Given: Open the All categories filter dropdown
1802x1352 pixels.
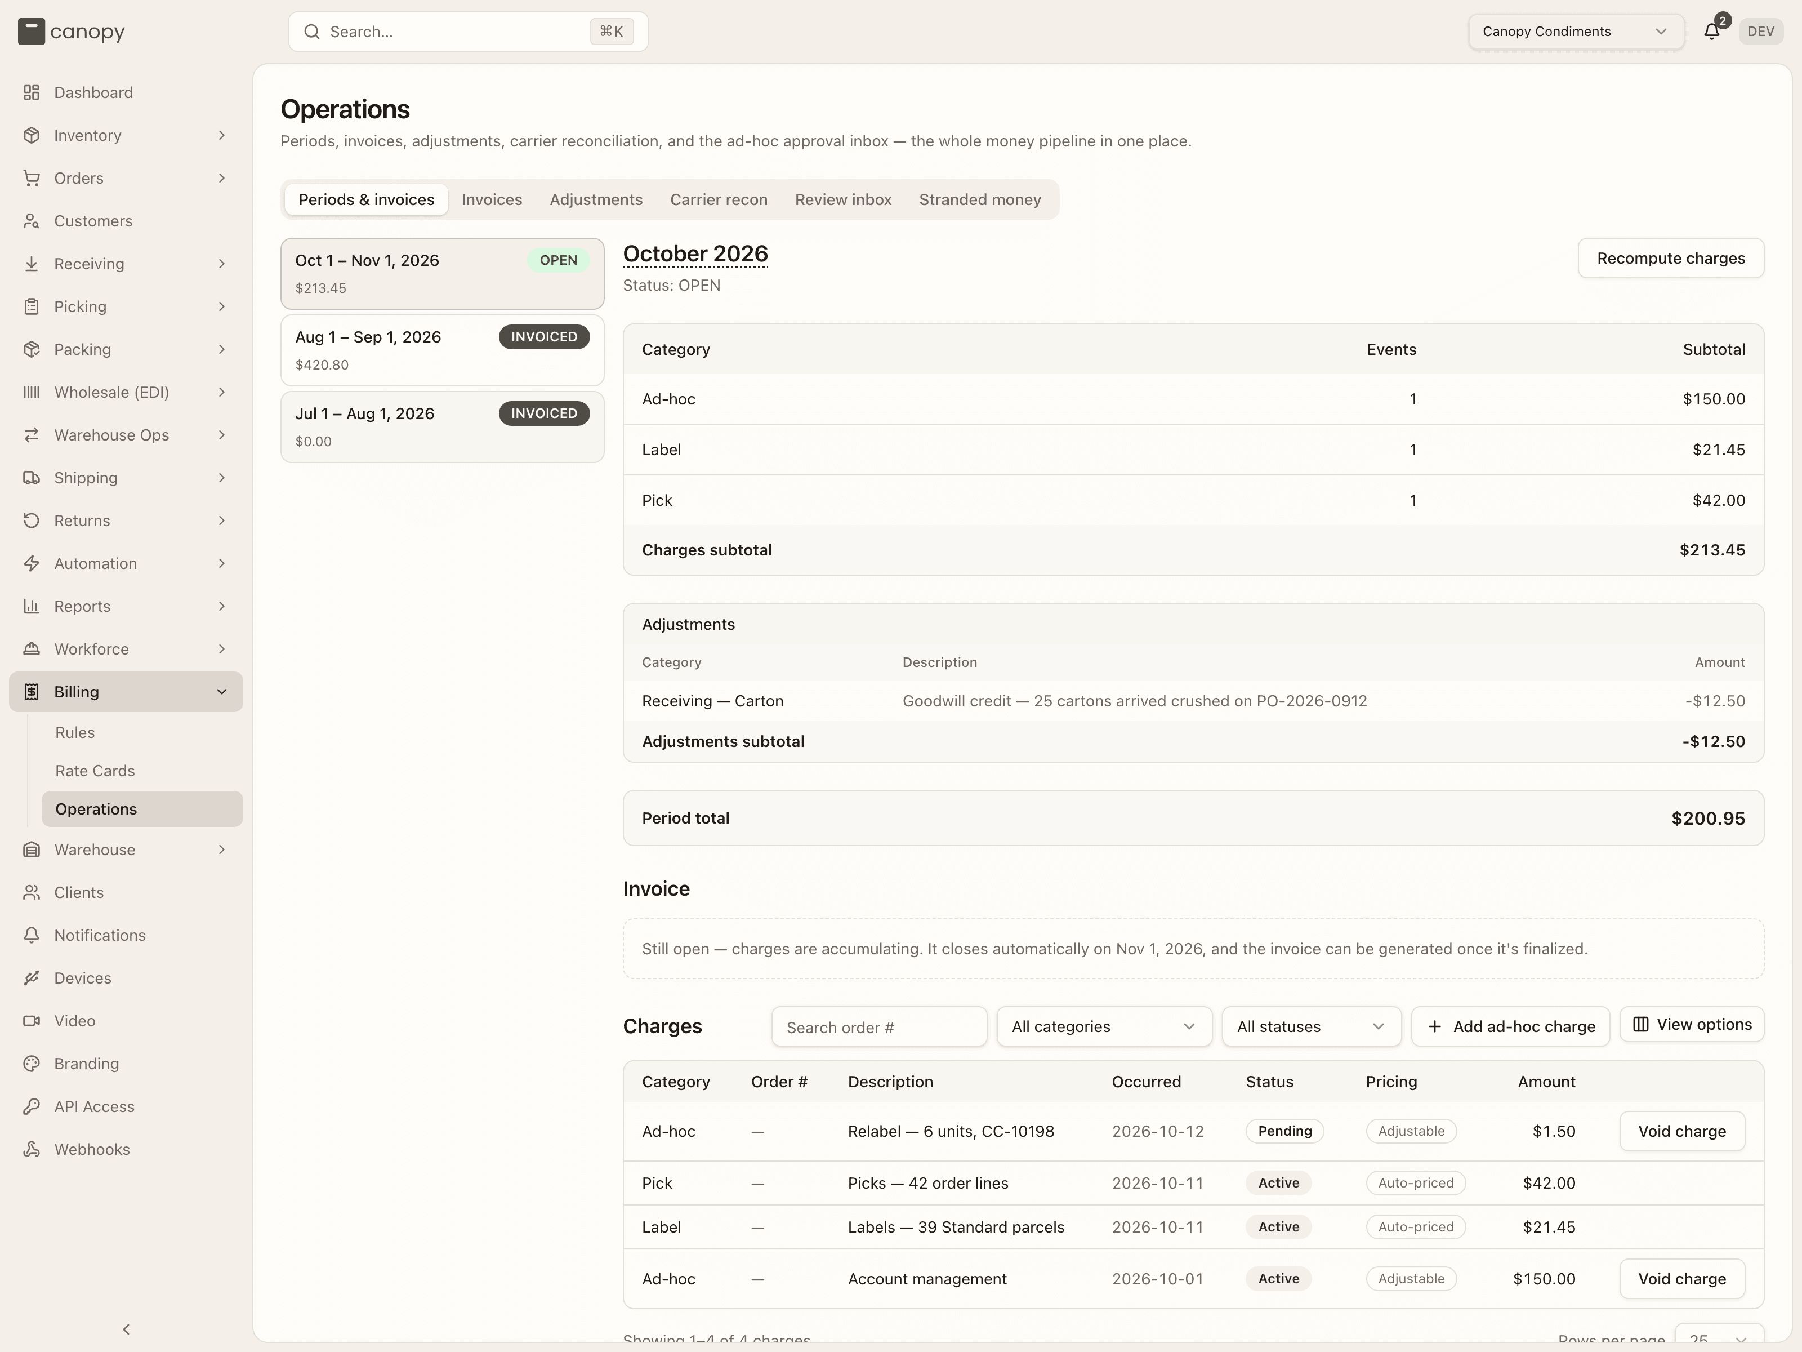Looking at the screenshot, I should (1104, 1026).
